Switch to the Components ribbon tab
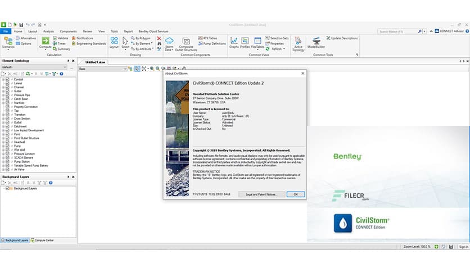 [x=69, y=31]
